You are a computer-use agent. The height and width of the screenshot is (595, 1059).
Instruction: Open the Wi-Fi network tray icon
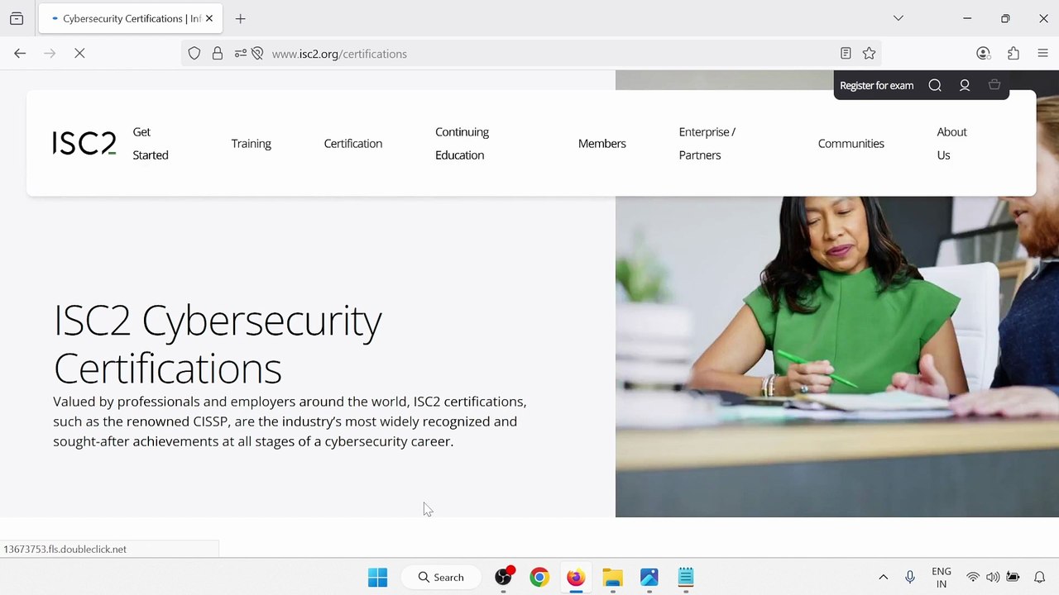coord(973,577)
